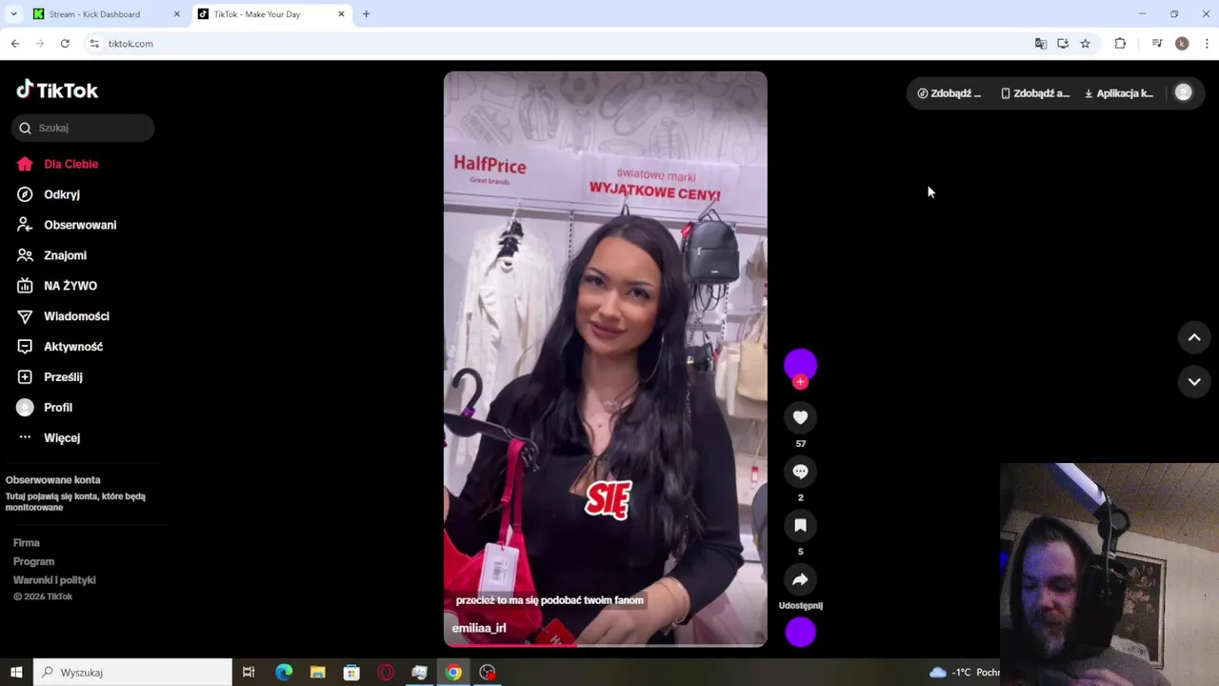
Task: Expand Warunki i polityki footer section
Action: coord(54,580)
